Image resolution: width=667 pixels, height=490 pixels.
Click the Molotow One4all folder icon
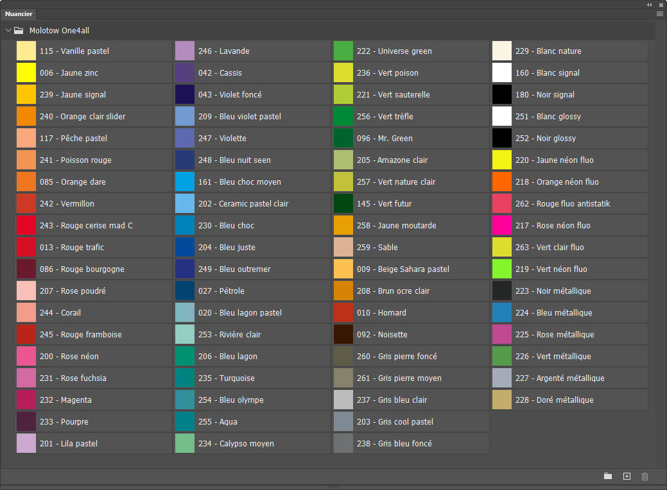(x=19, y=31)
